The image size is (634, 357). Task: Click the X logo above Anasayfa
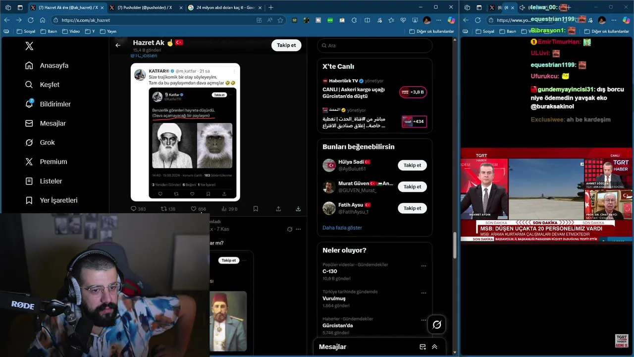coord(29,46)
